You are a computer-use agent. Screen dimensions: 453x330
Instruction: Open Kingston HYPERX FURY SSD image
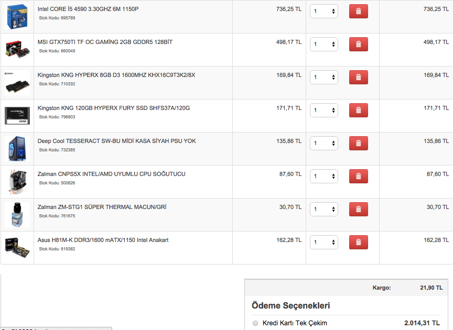click(x=17, y=115)
